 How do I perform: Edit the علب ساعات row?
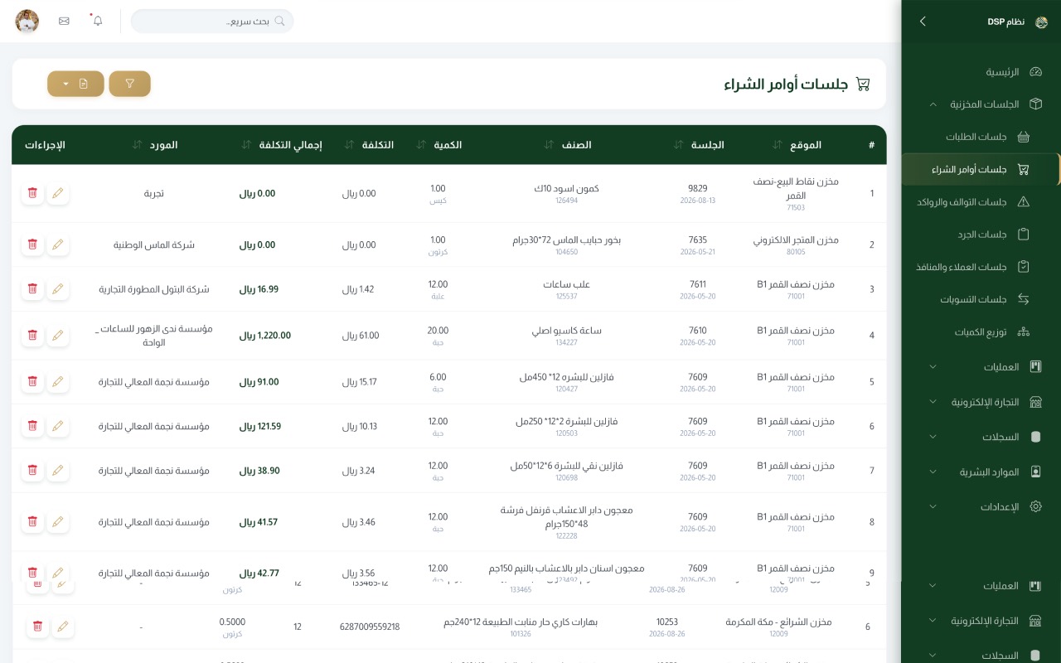tap(57, 289)
